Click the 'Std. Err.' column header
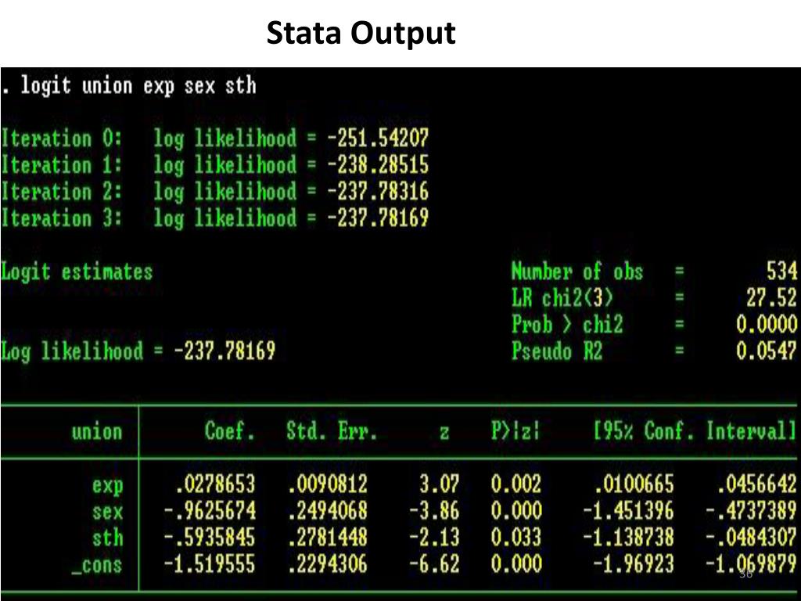The image size is (801, 601). (332, 431)
